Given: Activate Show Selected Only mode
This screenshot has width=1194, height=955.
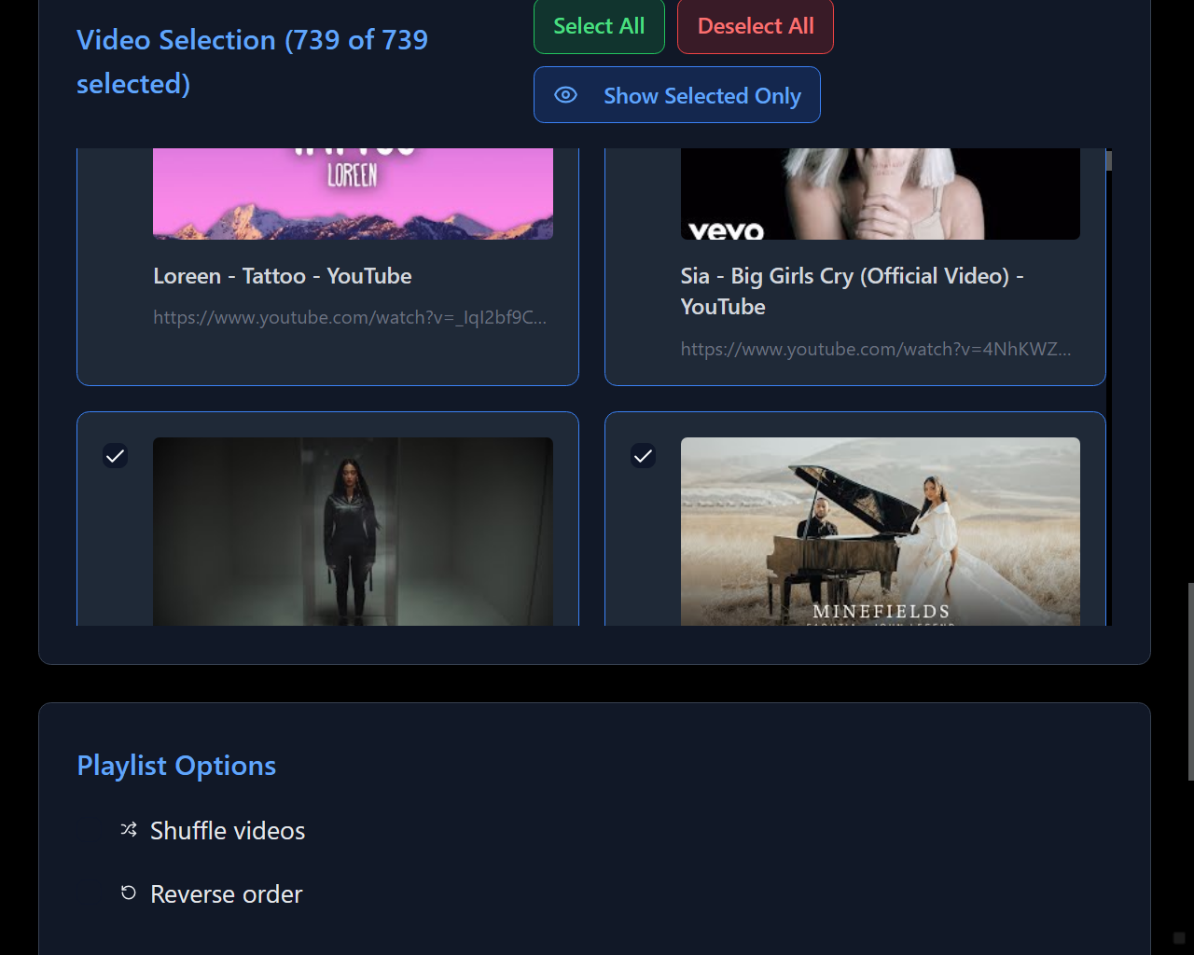Looking at the screenshot, I should (x=676, y=95).
